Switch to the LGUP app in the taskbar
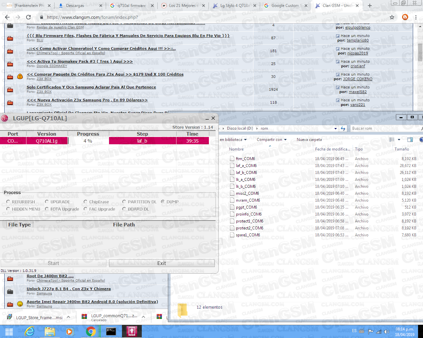The width and height of the screenshot is (423, 338). pos(132,331)
